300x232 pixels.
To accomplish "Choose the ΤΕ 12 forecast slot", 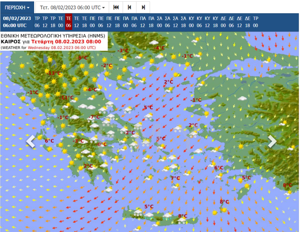I will click(77, 22).
